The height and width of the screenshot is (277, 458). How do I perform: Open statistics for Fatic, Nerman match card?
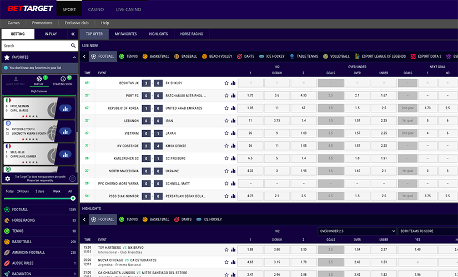(x=65, y=109)
